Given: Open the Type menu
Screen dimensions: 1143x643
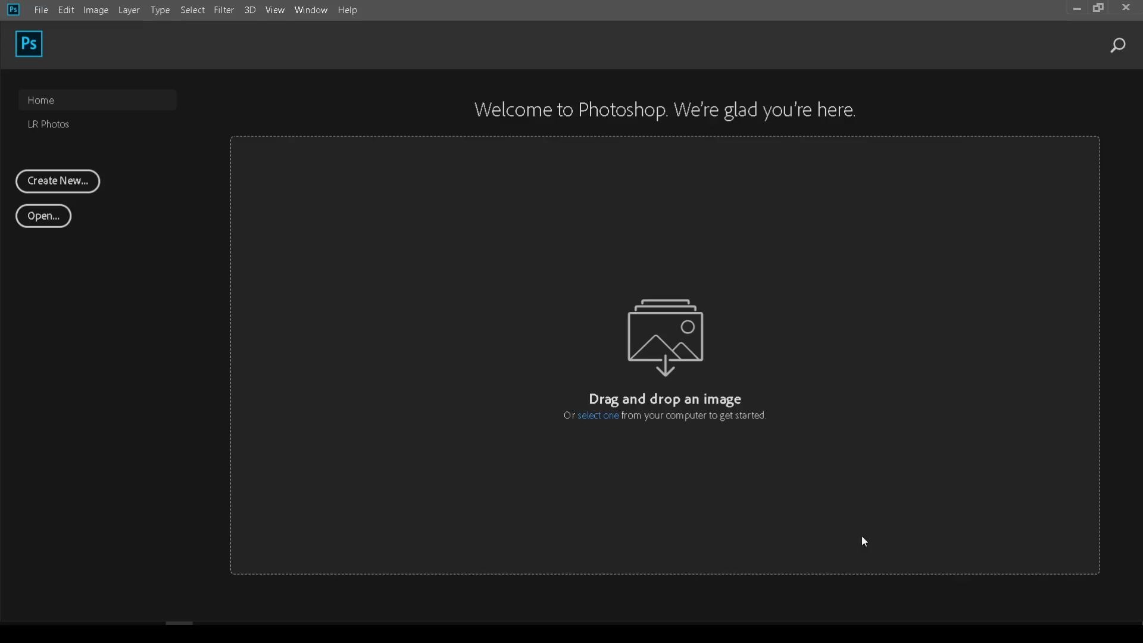Looking at the screenshot, I should (160, 10).
